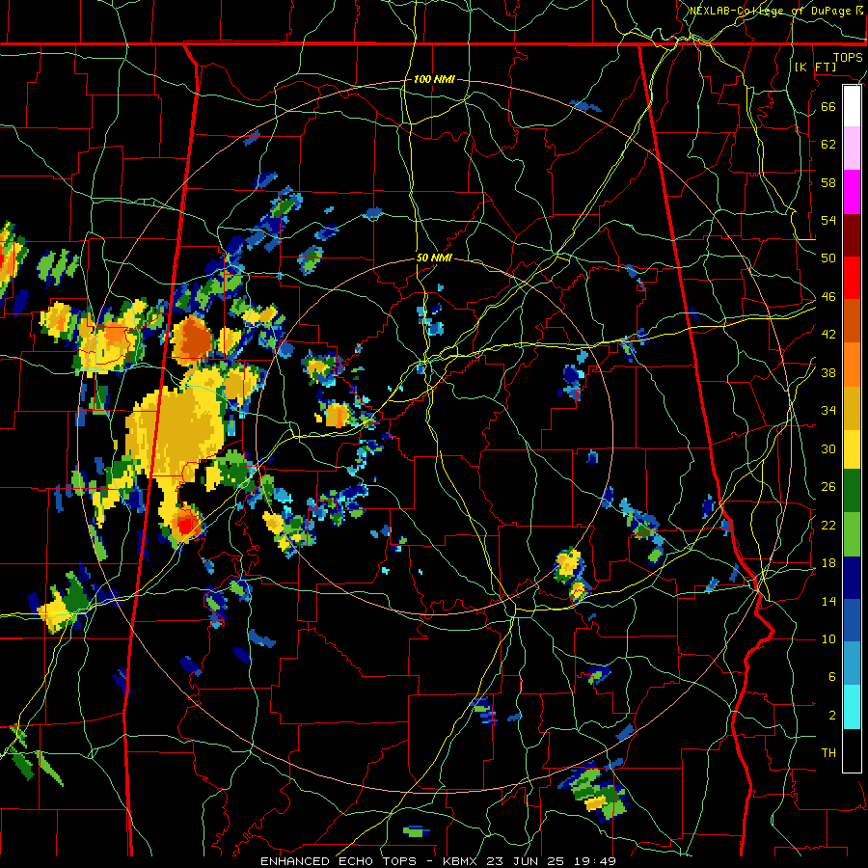Click the "NEXLAB-College of DuPage" credit text
The width and height of the screenshot is (868, 868).
(772, 11)
